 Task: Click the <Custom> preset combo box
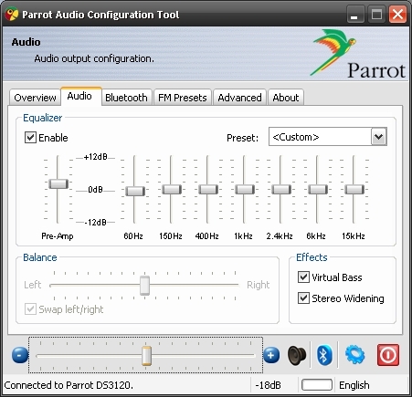(x=328, y=137)
